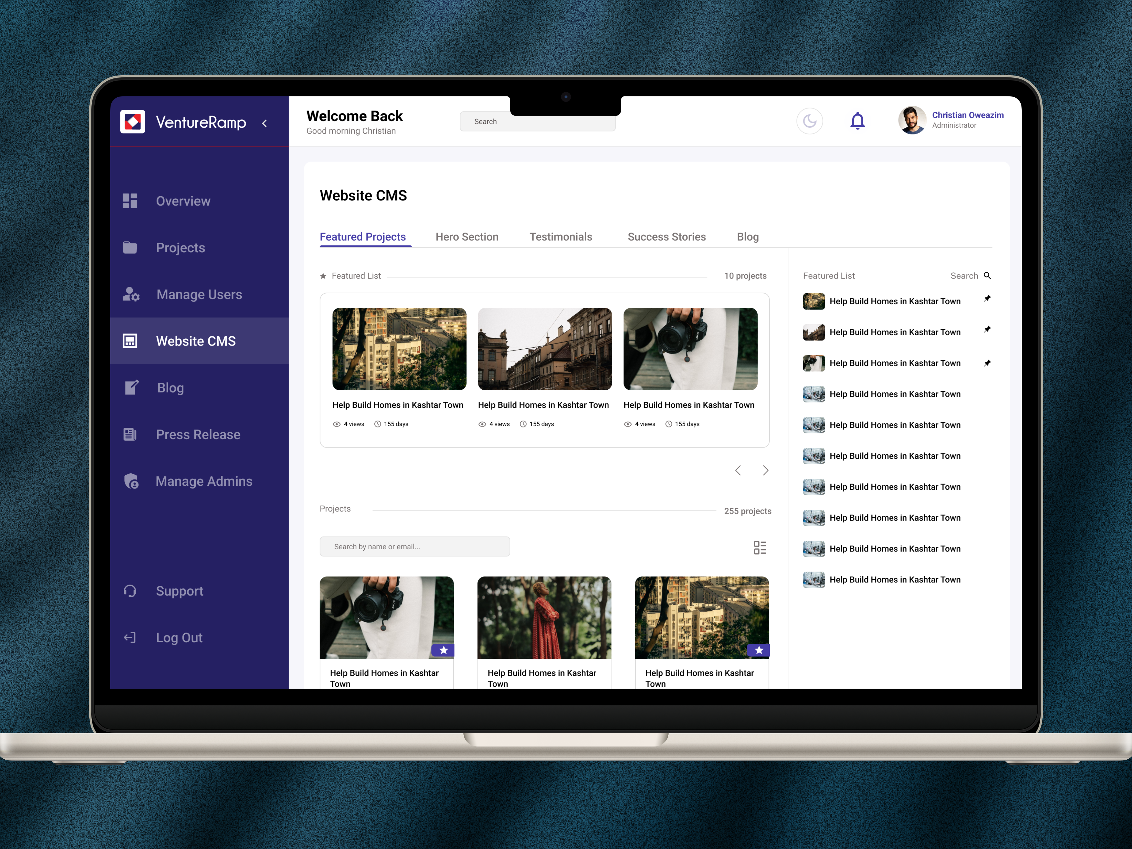Click the Press Release newspaper icon
The height and width of the screenshot is (849, 1132).
130,435
